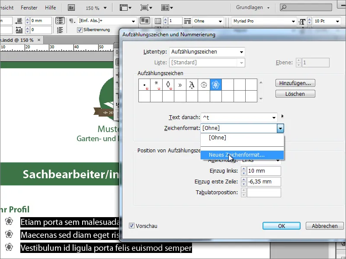This screenshot has height=259, width=346.
Task: Toggle the Silbentrennung checkbox
Action: coord(80,30)
